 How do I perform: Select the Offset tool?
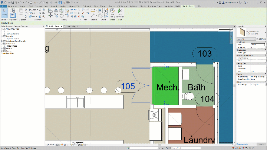56,10
